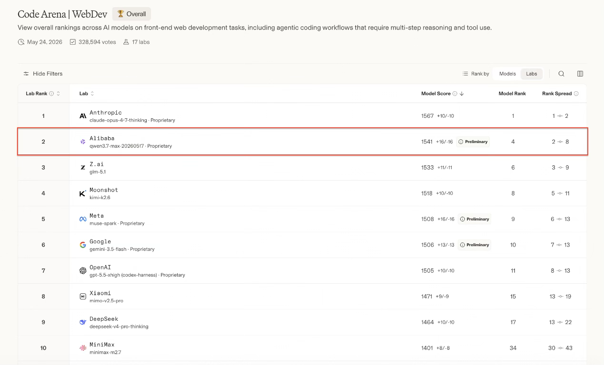Click the 1567 model score
This screenshot has width=604, height=365.
pyautogui.click(x=427, y=116)
